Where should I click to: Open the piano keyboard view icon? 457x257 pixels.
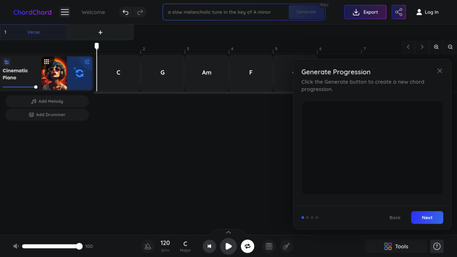[x=269, y=246]
